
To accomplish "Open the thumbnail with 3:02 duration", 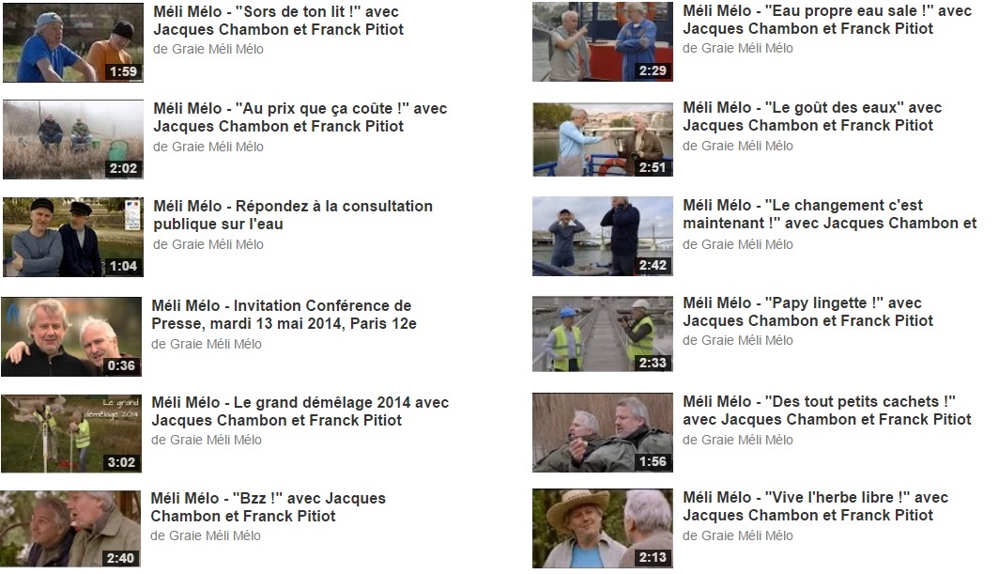I will click(x=71, y=434).
